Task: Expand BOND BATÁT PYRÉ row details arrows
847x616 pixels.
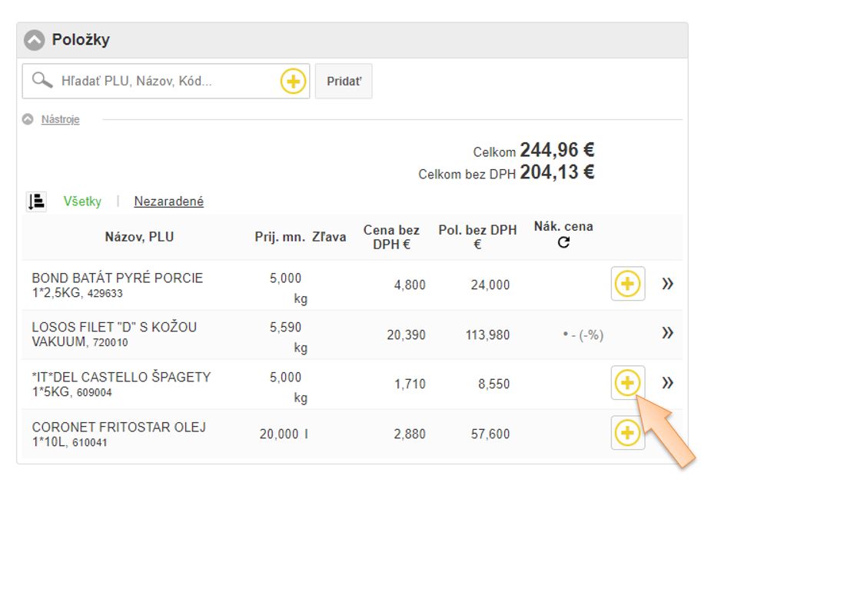Action: click(x=667, y=284)
